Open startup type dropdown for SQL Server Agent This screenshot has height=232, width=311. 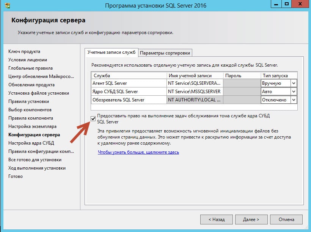[294, 83]
